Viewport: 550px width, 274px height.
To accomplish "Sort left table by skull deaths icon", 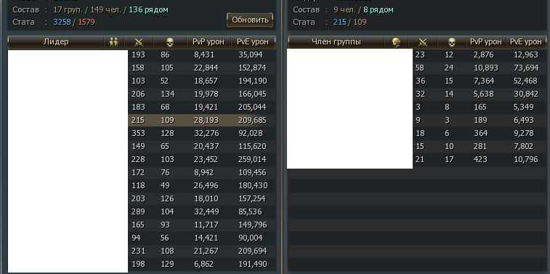I will [x=170, y=42].
